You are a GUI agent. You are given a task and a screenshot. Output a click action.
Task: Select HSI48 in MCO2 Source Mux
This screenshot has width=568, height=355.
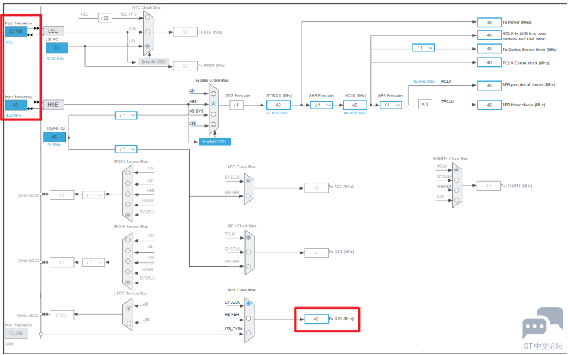(128, 272)
